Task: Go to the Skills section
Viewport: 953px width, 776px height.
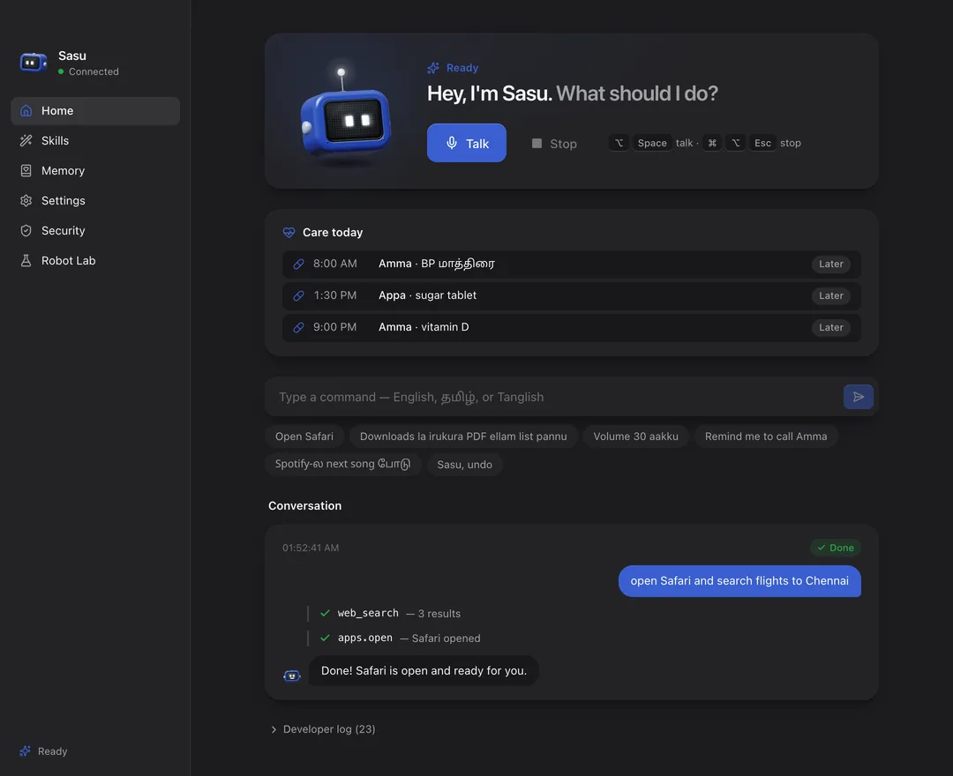Action: [x=95, y=140]
